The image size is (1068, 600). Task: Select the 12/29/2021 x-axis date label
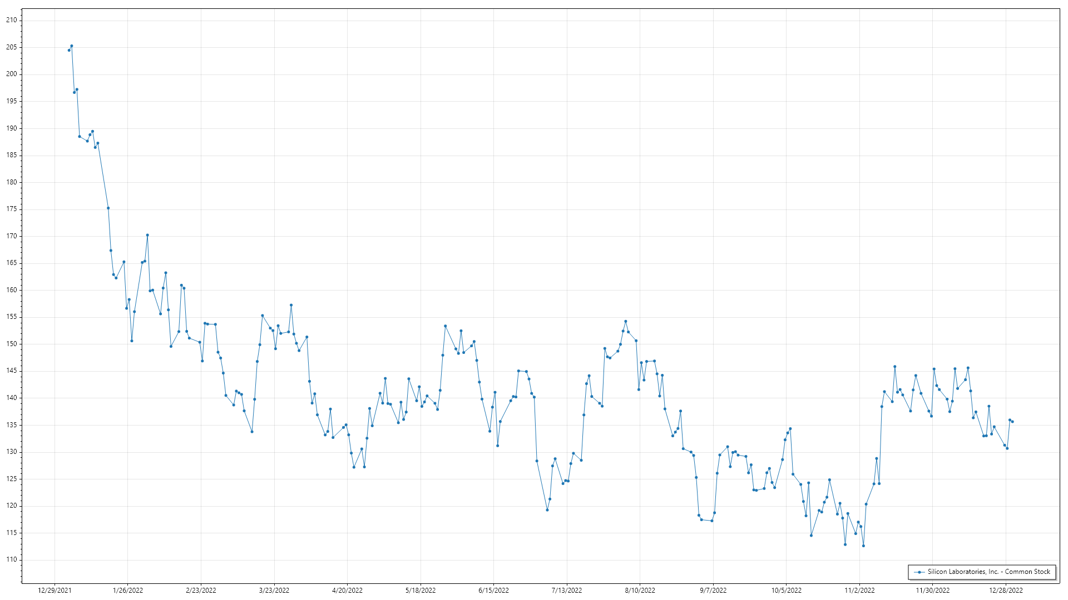tap(55, 591)
